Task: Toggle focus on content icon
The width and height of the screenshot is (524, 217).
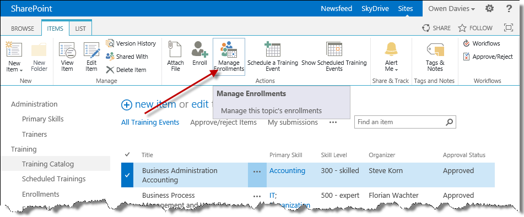Action: (508, 27)
